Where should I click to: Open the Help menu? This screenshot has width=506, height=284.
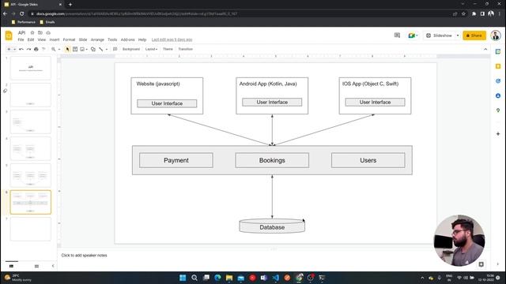point(142,39)
